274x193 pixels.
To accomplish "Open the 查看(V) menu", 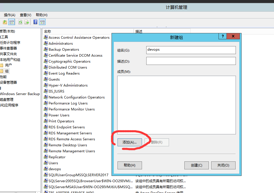I will coord(25,15).
